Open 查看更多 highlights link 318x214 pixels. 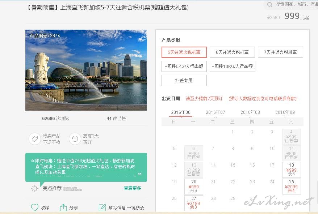pyautogui.click(x=133, y=188)
